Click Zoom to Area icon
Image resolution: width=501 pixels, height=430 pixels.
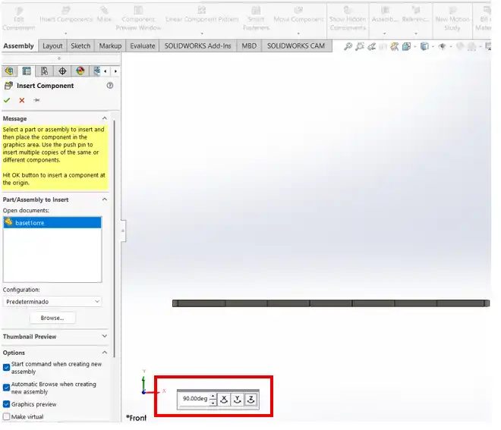pos(360,46)
